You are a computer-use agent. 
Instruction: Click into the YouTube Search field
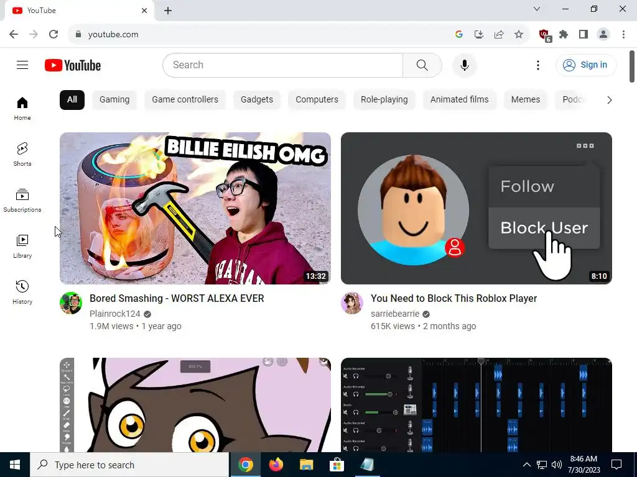point(283,65)
